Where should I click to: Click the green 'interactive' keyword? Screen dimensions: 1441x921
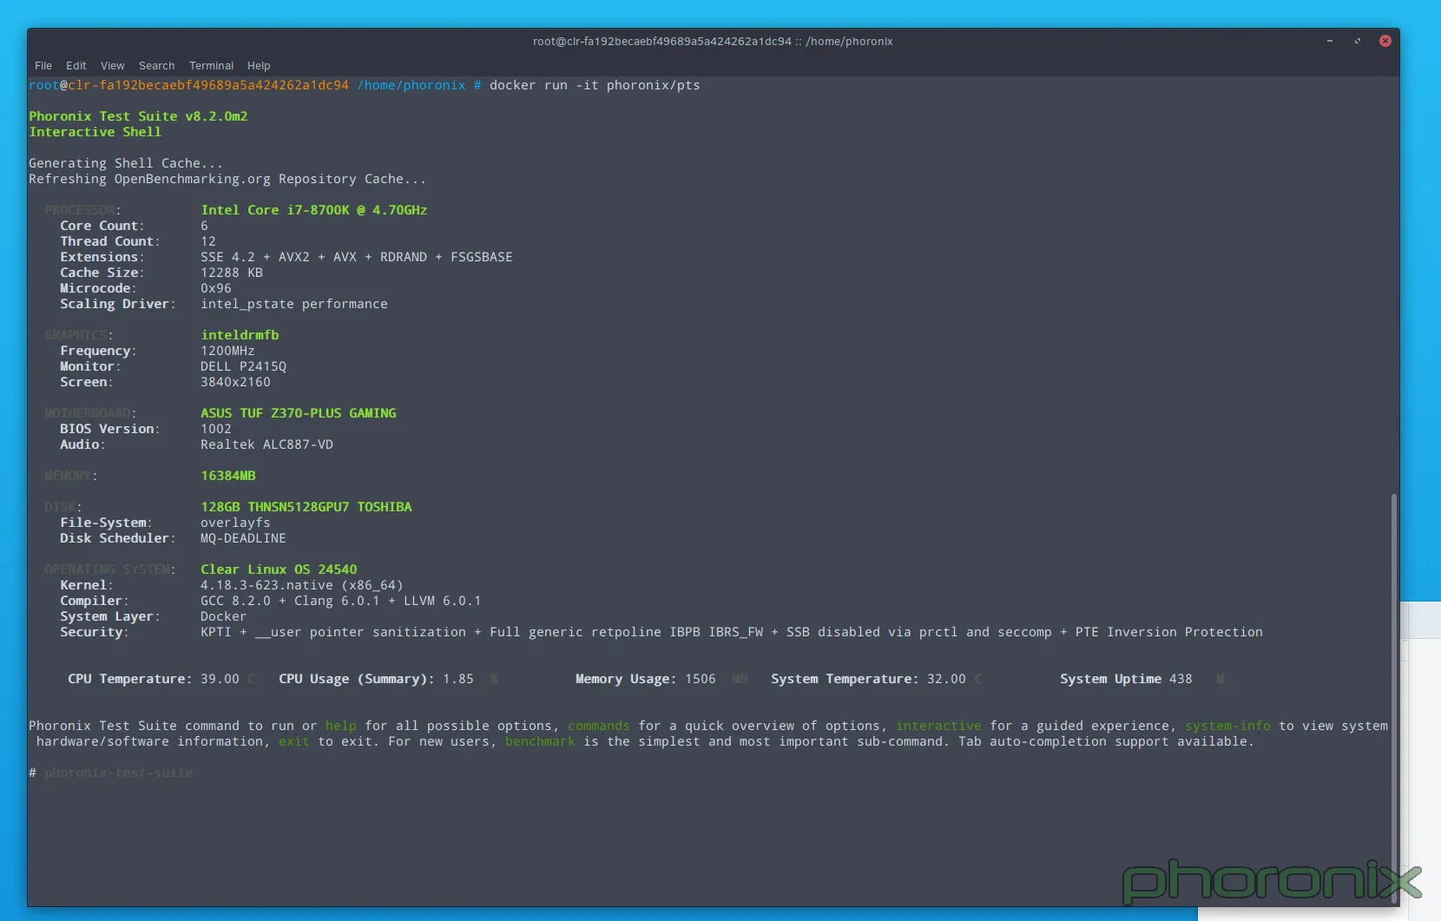point(938,726)
